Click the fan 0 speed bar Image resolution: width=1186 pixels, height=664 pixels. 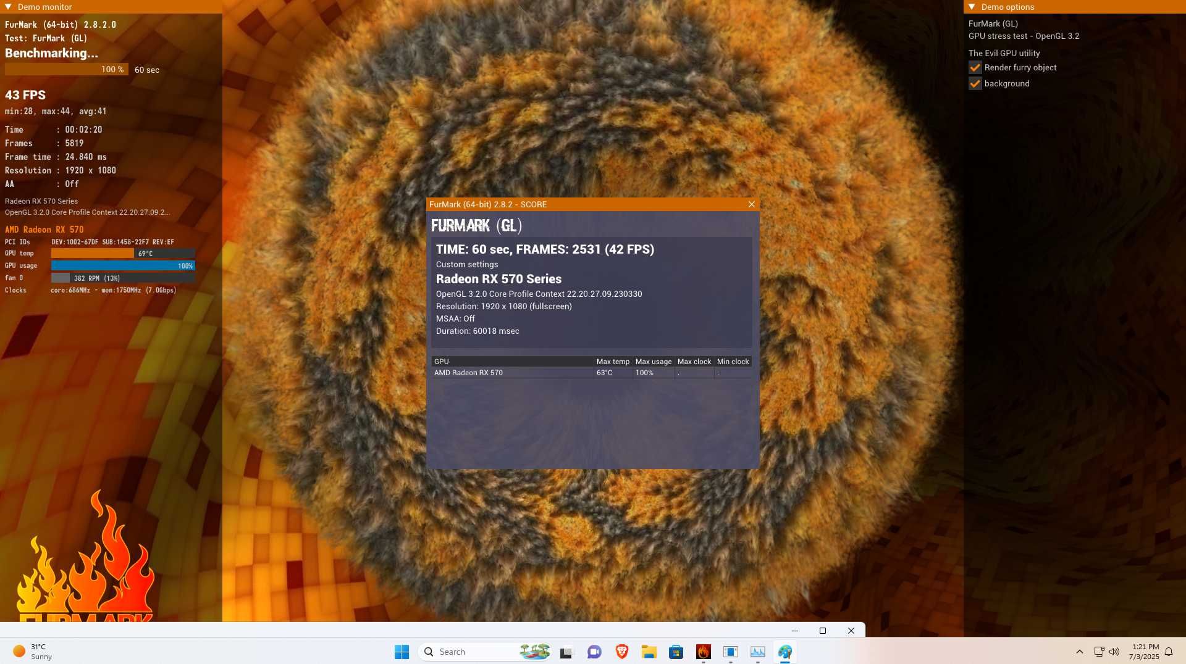123,278
